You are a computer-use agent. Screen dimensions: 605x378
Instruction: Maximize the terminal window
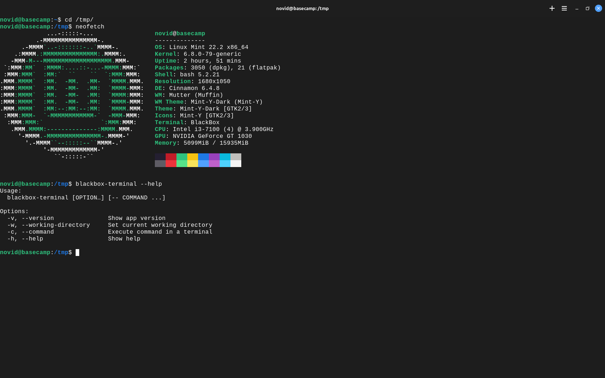(x=587, y=8)
